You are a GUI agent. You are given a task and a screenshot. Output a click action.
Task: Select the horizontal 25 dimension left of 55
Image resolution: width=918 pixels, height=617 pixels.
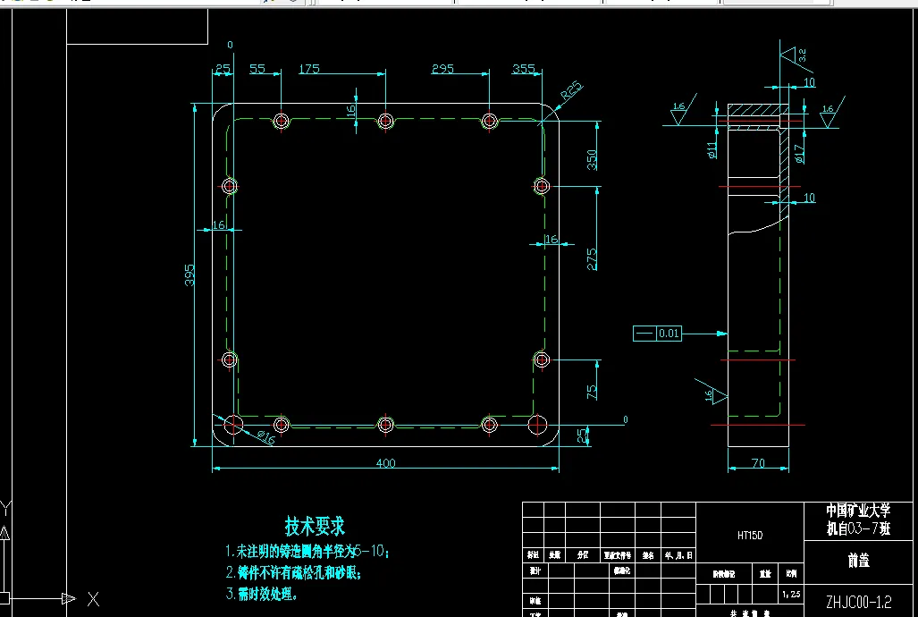pyautogui.click(x=223, y=69)
